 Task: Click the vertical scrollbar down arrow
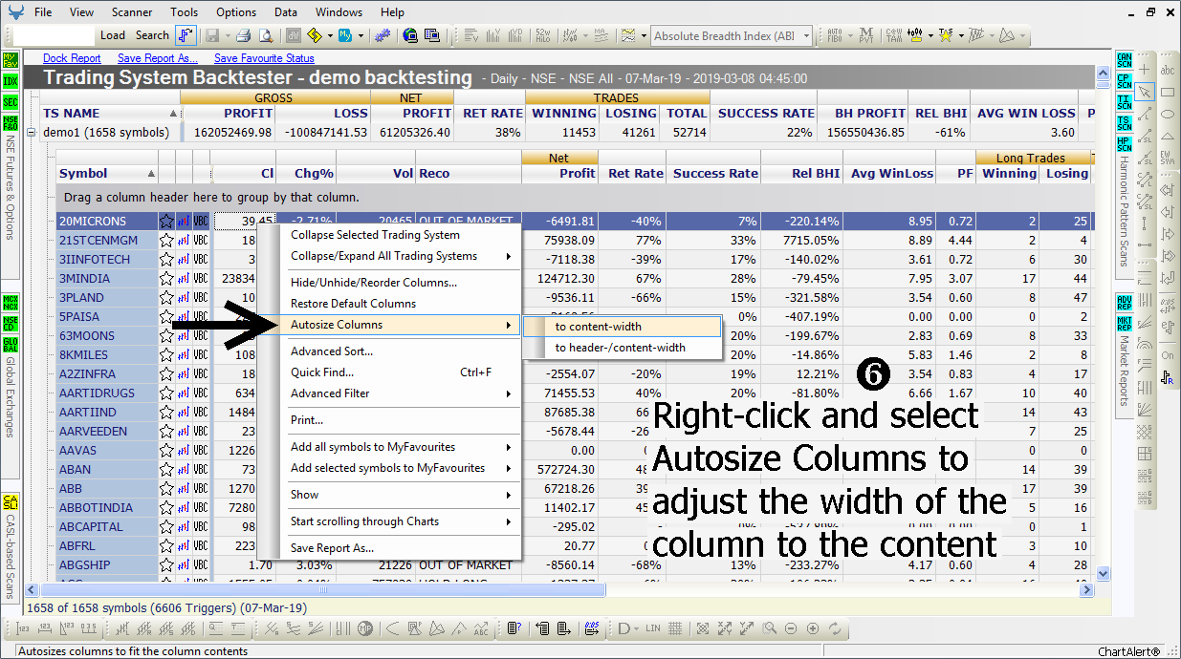pos(1103,574)
